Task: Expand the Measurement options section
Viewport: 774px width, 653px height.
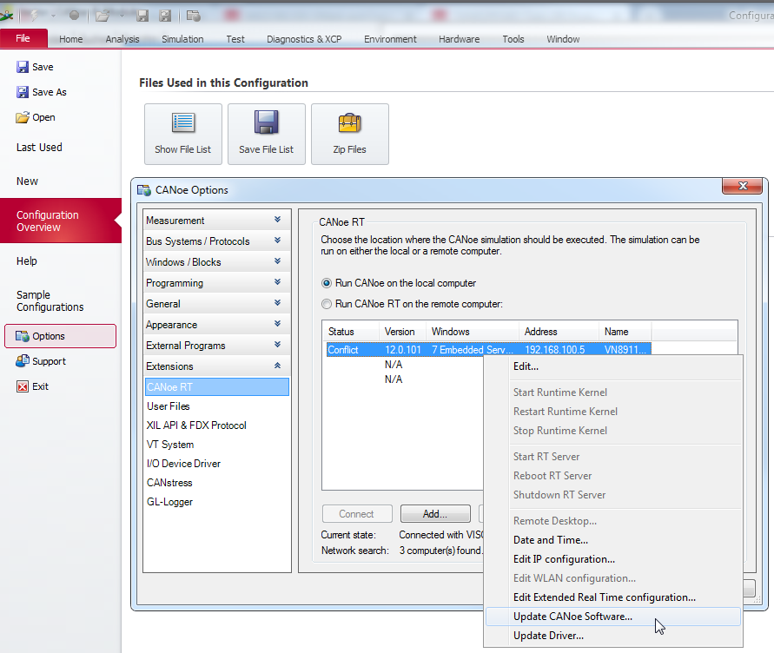Action: (x=277, y=221)
